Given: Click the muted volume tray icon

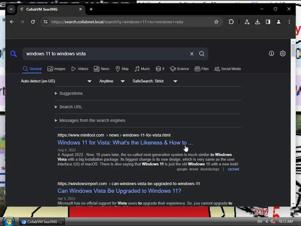Looking at the screenshot, I should click(272, 222).
